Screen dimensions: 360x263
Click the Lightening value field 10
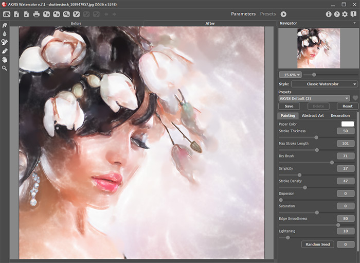(x=346, y=231)
